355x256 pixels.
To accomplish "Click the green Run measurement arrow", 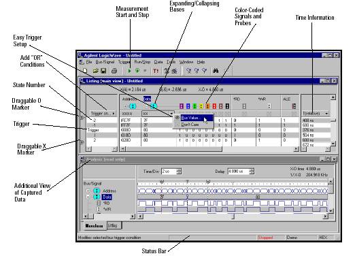I will 129,71.
